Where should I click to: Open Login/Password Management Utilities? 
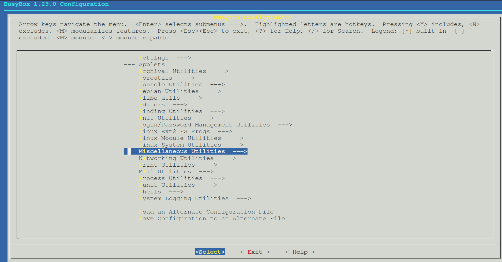point(204,125)
